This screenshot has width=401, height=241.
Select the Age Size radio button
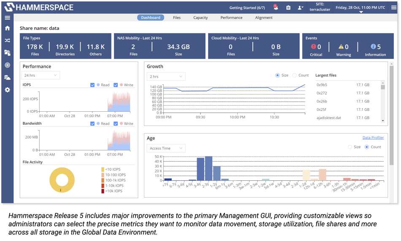[350, 147]
